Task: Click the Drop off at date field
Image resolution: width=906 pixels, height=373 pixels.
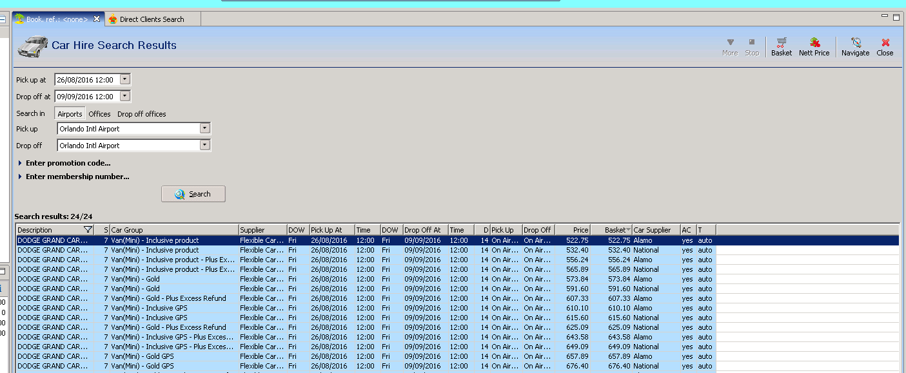Action: [x=88, y=96]
